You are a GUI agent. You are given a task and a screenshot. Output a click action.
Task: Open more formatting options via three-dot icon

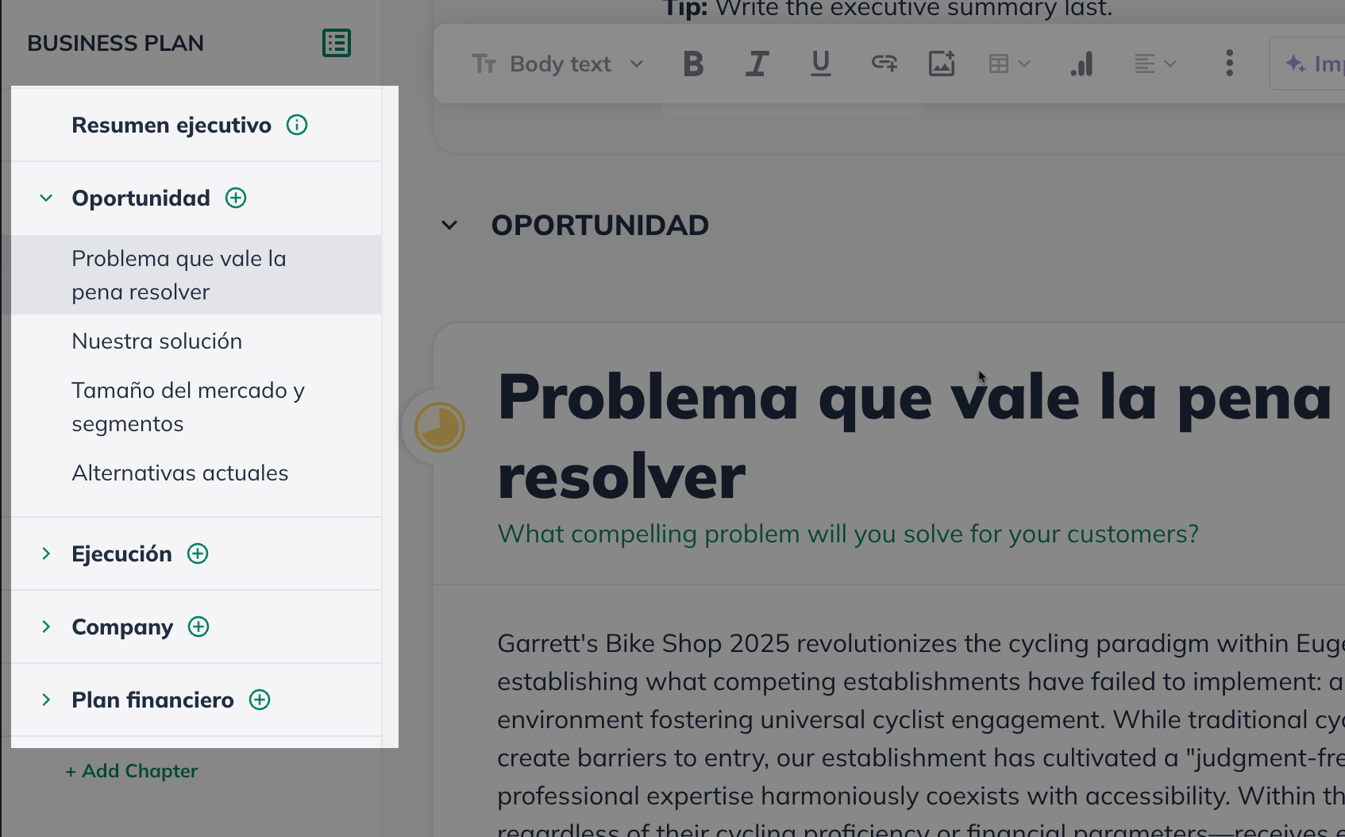(1228, 64)
